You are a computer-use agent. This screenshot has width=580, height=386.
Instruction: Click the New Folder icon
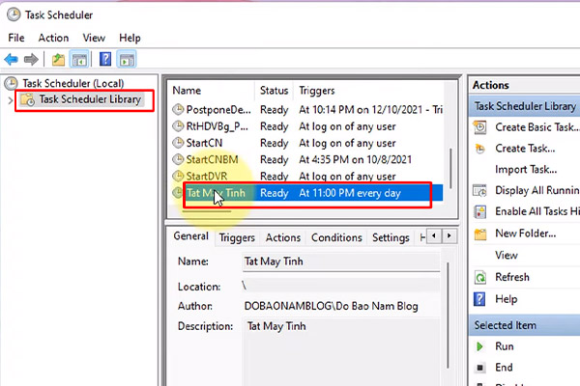pyautogui.click(x=480, y=234)
